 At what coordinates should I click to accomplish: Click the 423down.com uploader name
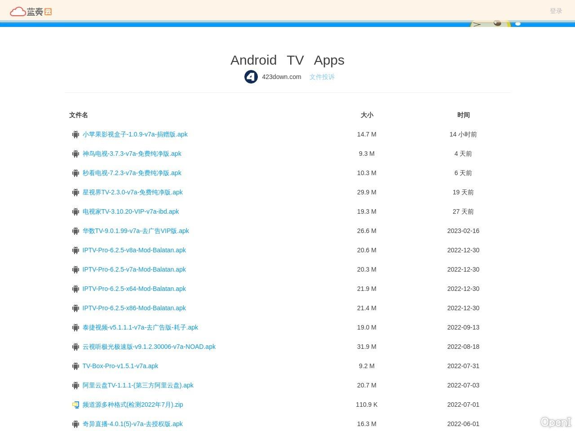point(281,77)
